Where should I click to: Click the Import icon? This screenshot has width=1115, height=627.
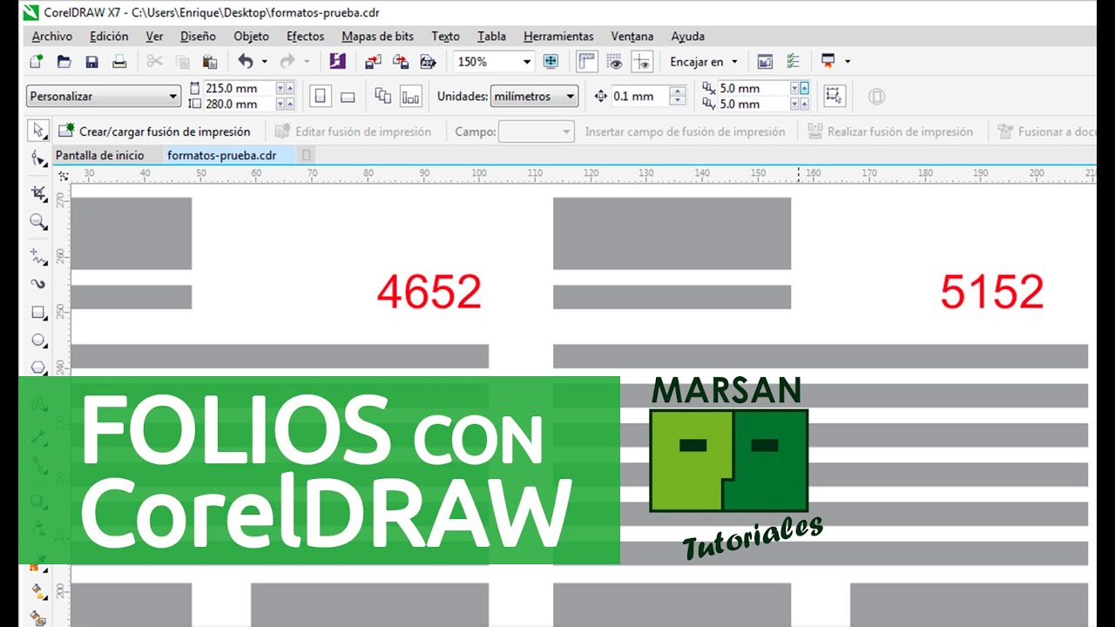(x=373, y=62)
